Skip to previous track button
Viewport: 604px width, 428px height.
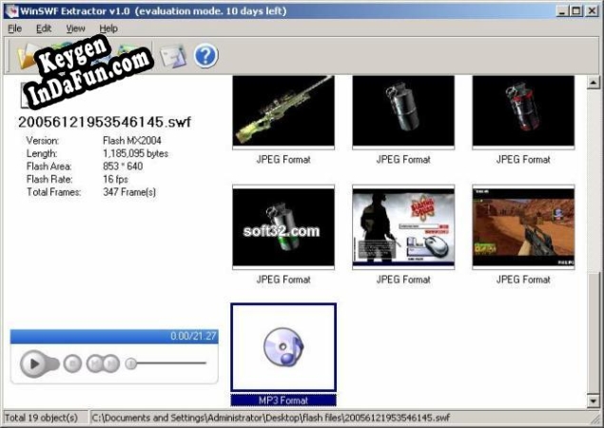(95, 363)
